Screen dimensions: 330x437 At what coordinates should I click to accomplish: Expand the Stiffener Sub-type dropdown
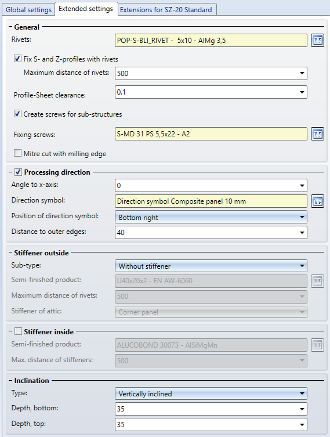point(211,266)
